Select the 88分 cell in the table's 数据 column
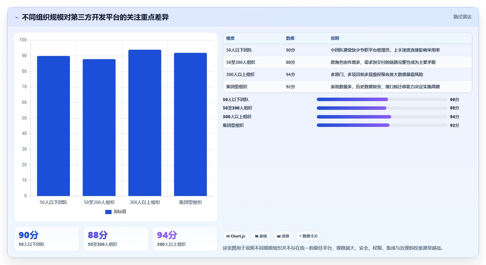Screen dimensions: 486x265 291,62
